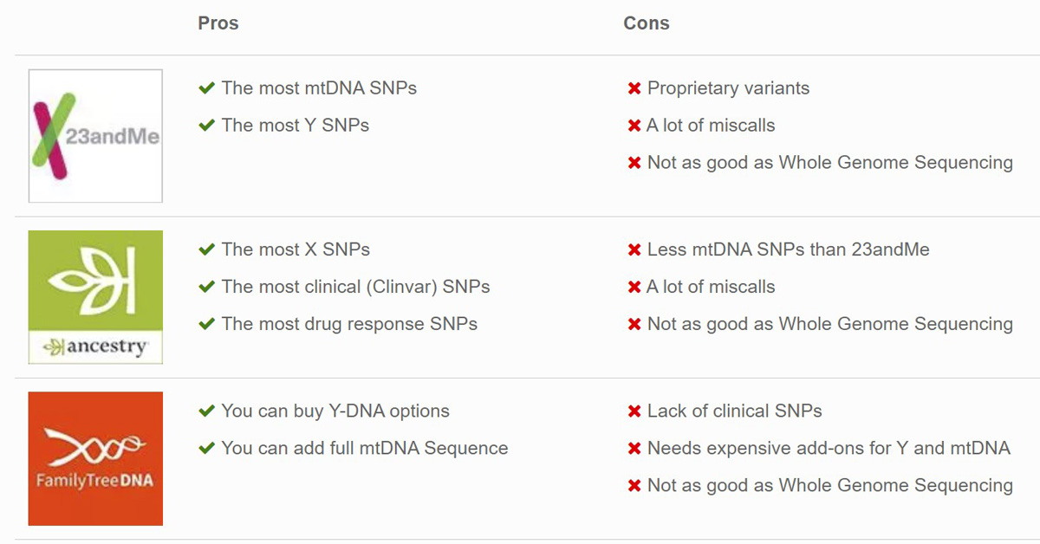Click 'Needs expensive add-ons for Y and mtDNA'

tap(829, 448)
